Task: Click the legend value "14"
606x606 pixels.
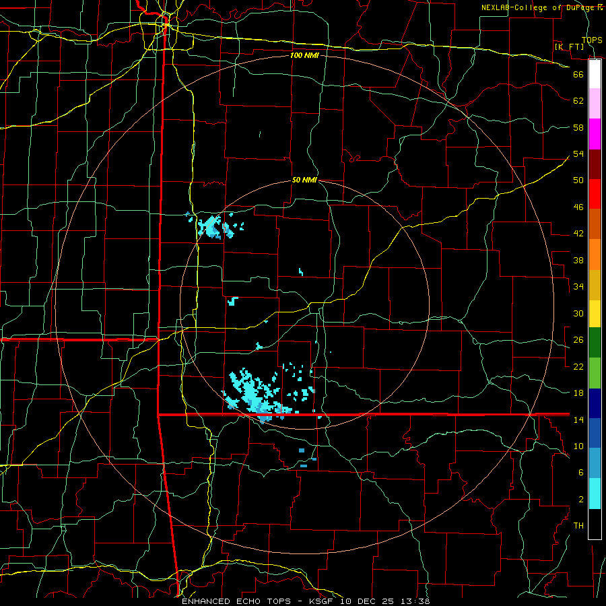Action: click(x=578, y=419)
